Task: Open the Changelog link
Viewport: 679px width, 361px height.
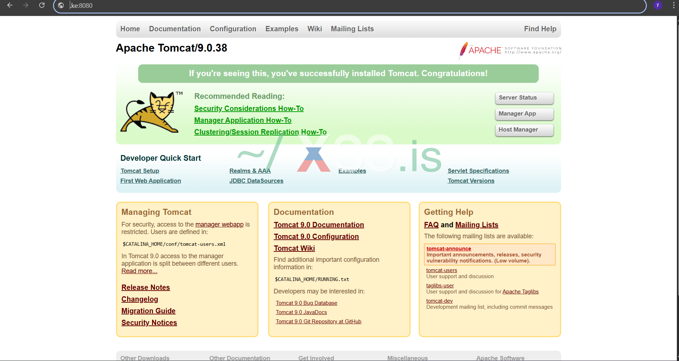Action: [140, 299]
